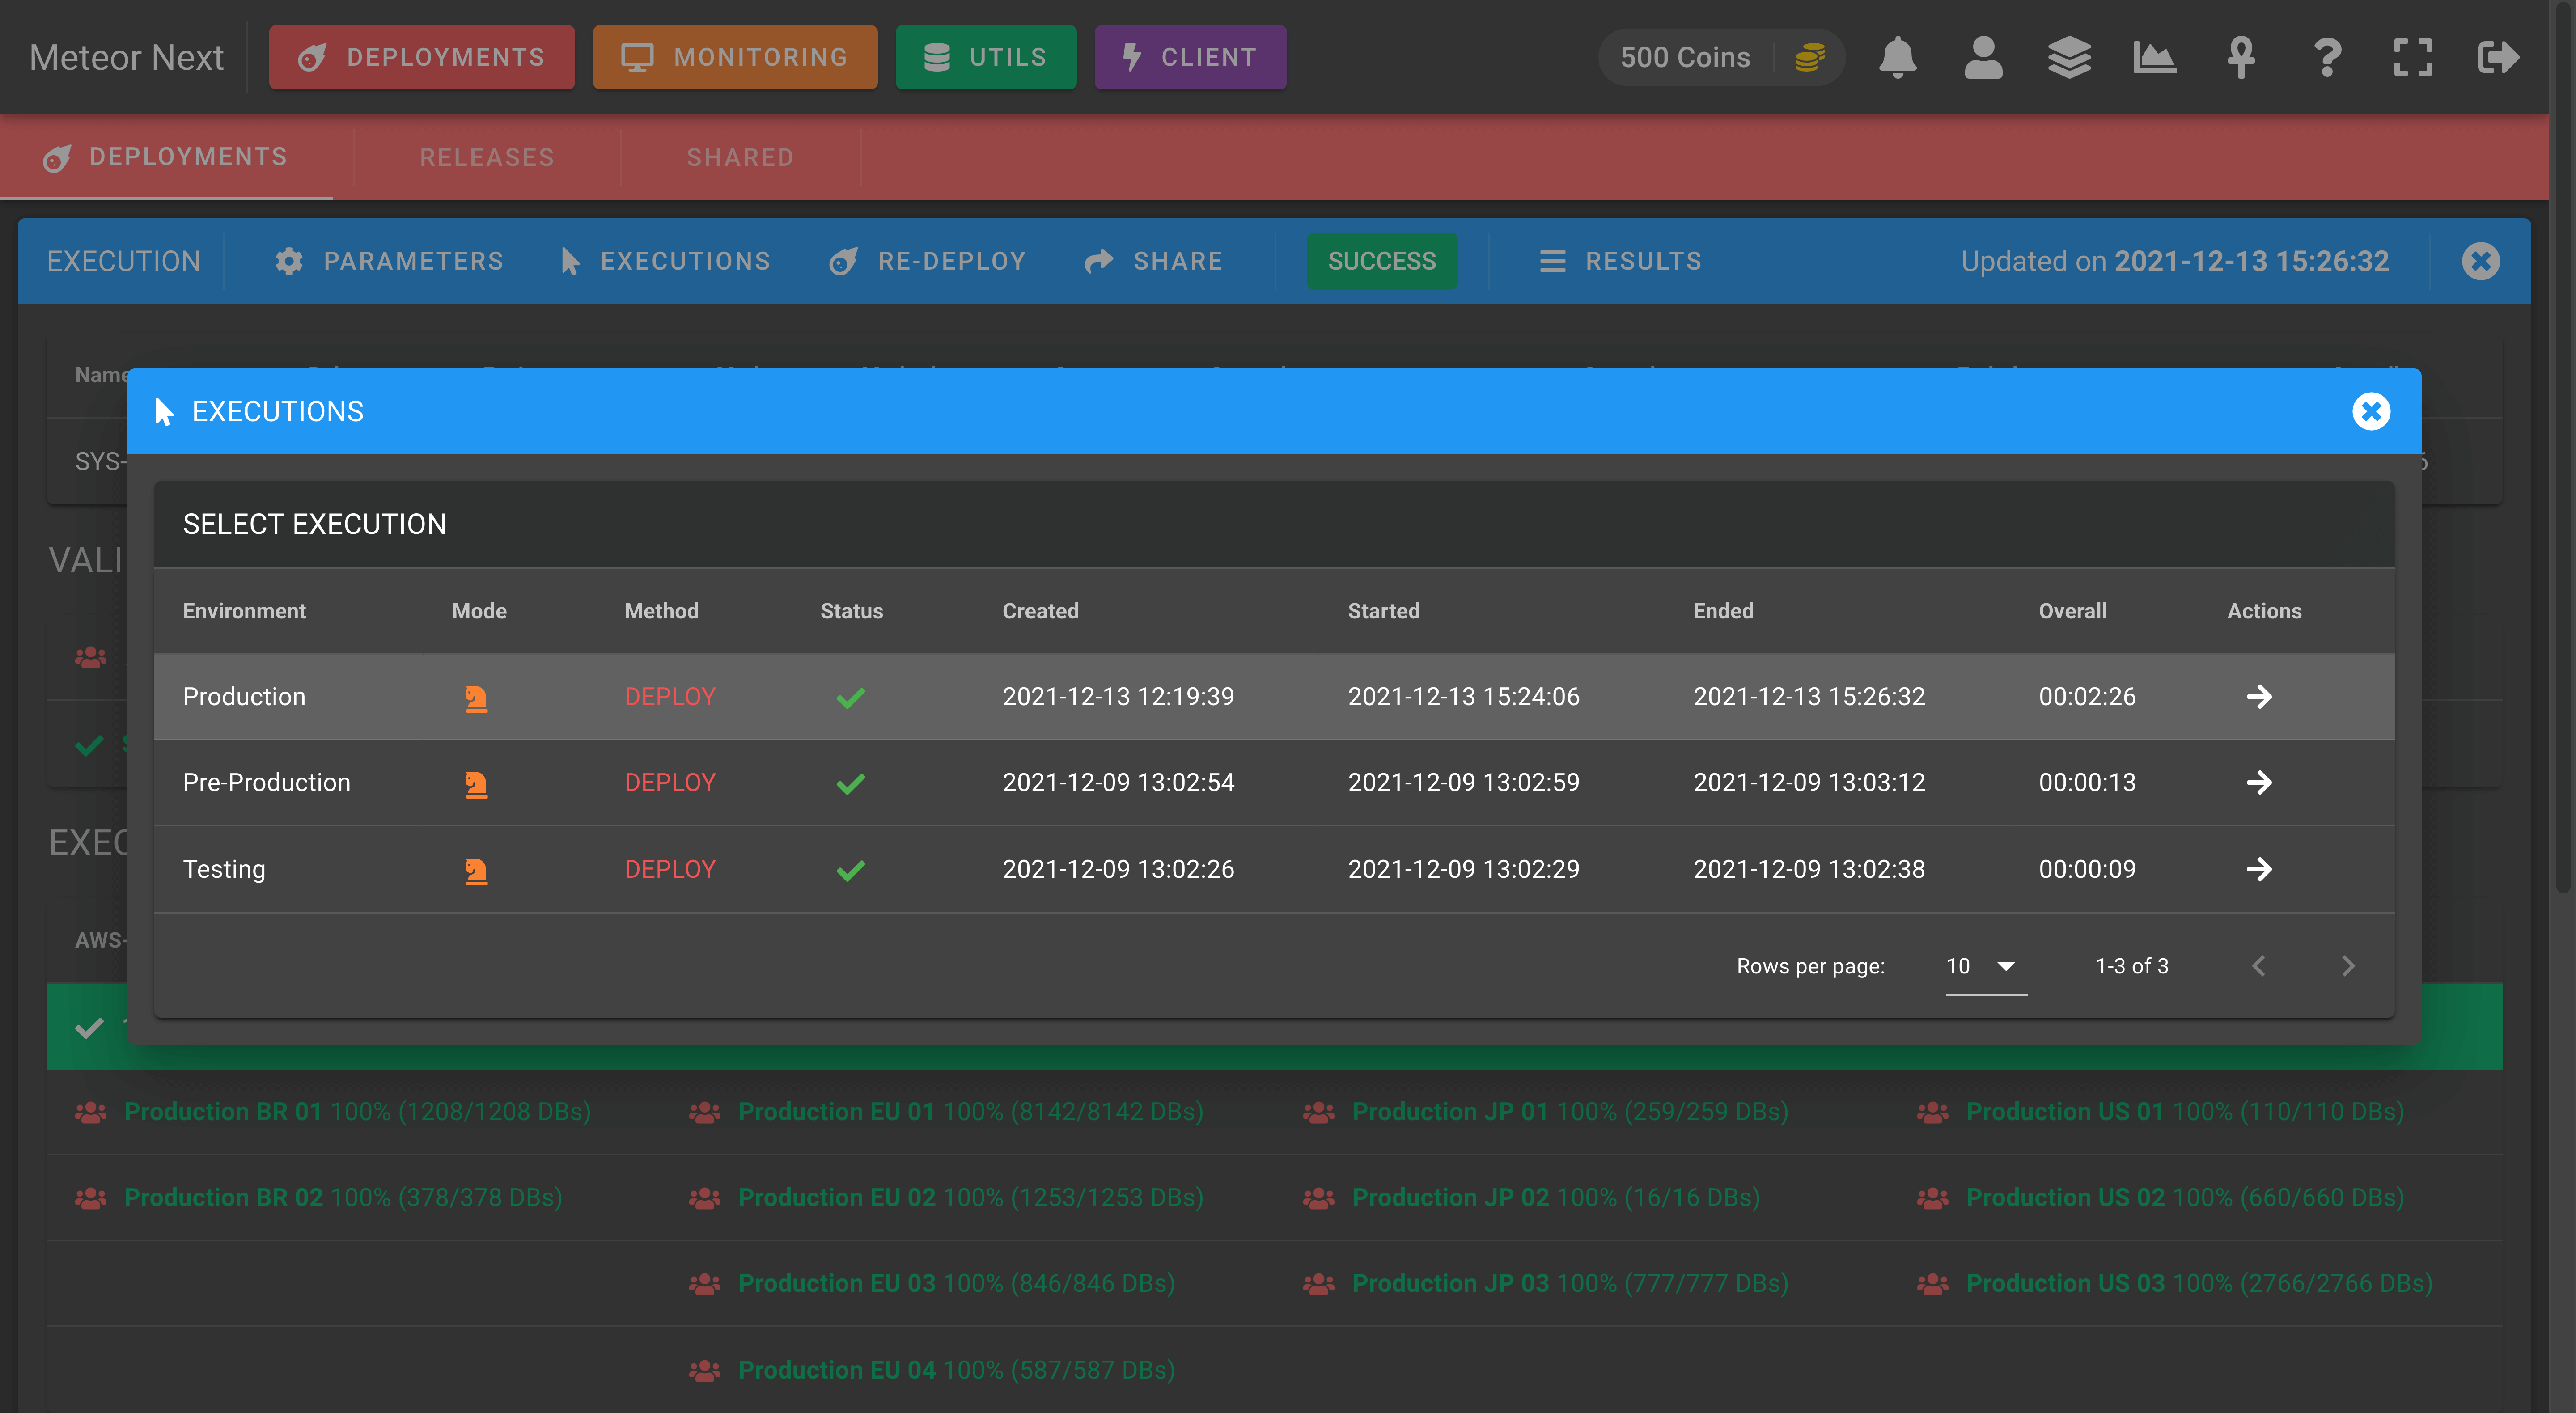Click the group icon beside Production US 01

[x=1933, y=1111]
